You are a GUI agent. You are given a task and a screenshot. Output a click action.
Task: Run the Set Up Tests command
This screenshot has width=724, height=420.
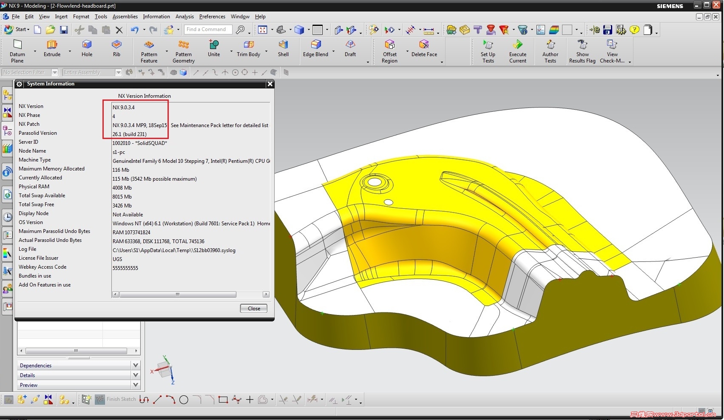tap(488, 51)
